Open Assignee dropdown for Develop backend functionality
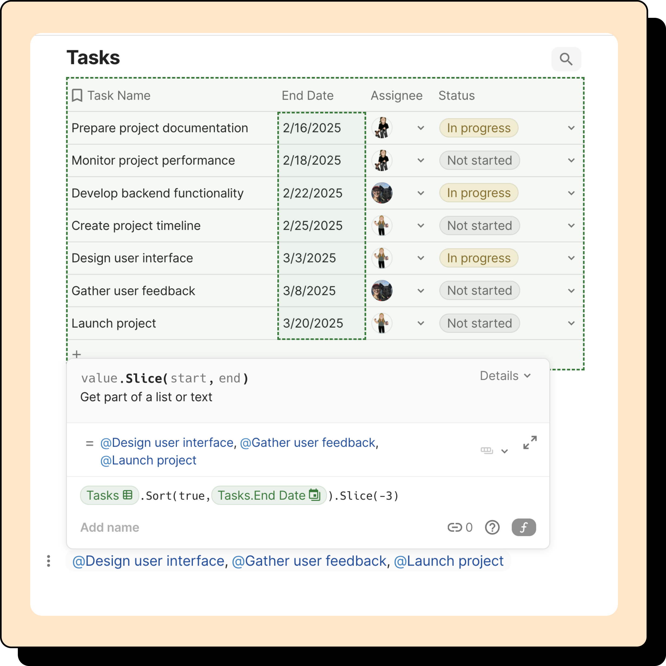Viewport: 666px width, 666px height. [421, 193]
